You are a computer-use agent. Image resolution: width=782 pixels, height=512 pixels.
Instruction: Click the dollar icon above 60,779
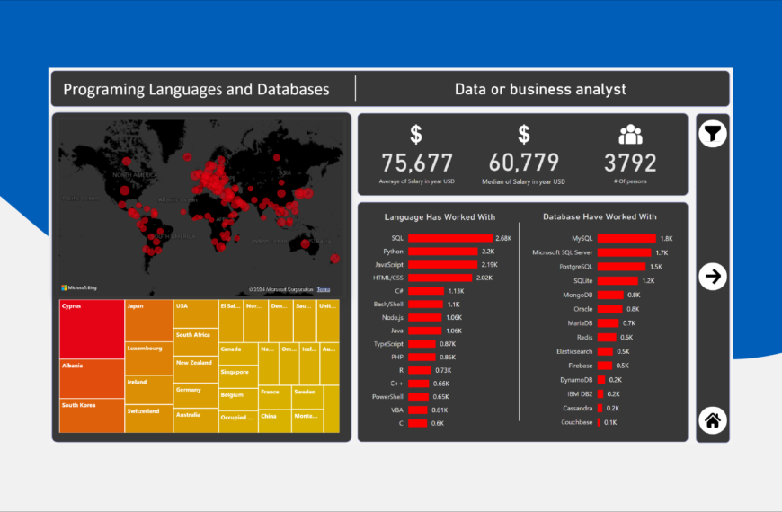pyautogui.click(x=524, y=135)
